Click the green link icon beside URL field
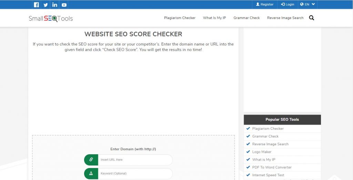 tap(91, 160)
